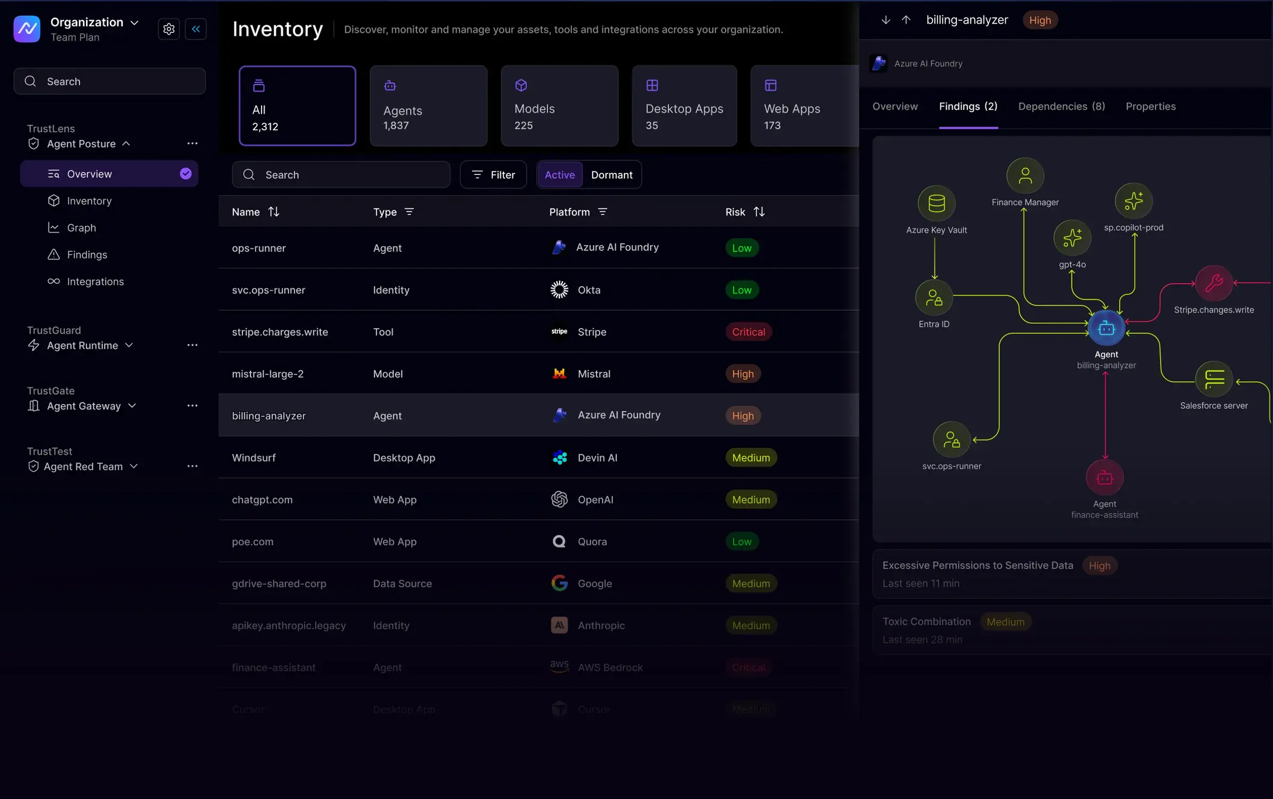The height and width of the screenshot is (799, 1273).
Task: Click the app logo icon
Action: tap(27, 29)
